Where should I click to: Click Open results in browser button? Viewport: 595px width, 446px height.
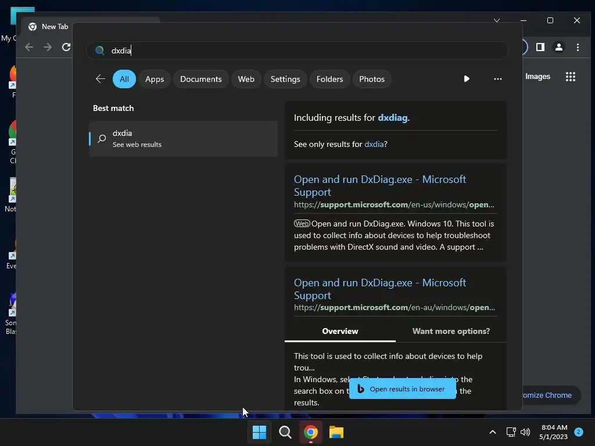tap(402, 389)
